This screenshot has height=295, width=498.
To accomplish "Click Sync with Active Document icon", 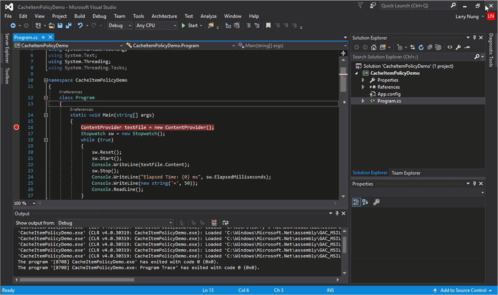I will [412, 47].
